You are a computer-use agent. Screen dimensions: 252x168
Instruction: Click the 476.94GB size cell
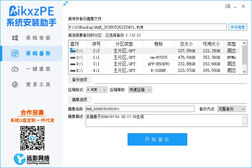point(187,57)
